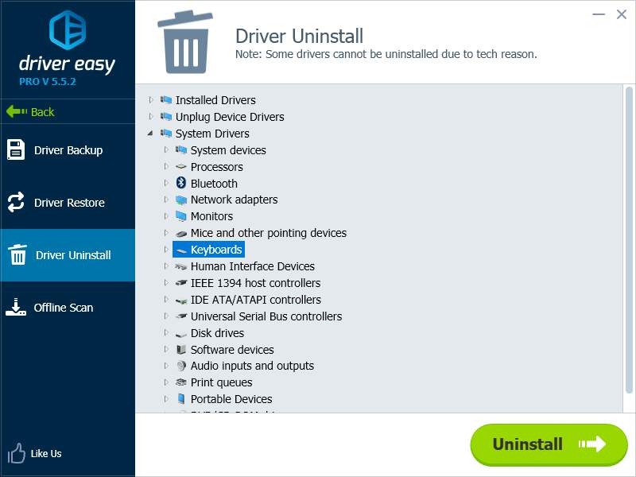The image size is (636, 477).
Task: Click the Keyboards device icon
Action: click(x=180, y=249)
